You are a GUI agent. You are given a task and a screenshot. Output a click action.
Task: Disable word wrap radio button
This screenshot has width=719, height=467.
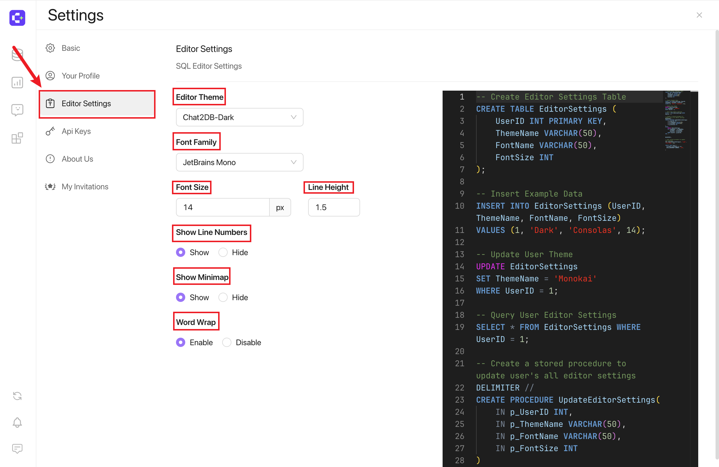[x=226, y=343]
